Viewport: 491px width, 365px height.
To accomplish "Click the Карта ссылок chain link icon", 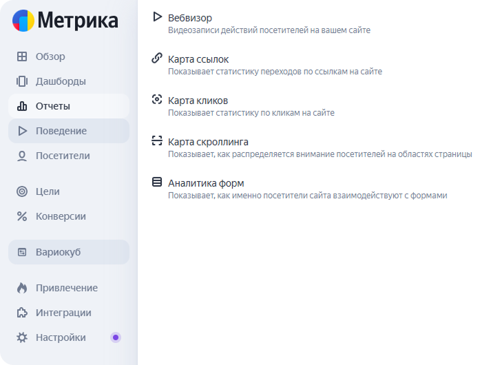I will click(x=157, y=58).
